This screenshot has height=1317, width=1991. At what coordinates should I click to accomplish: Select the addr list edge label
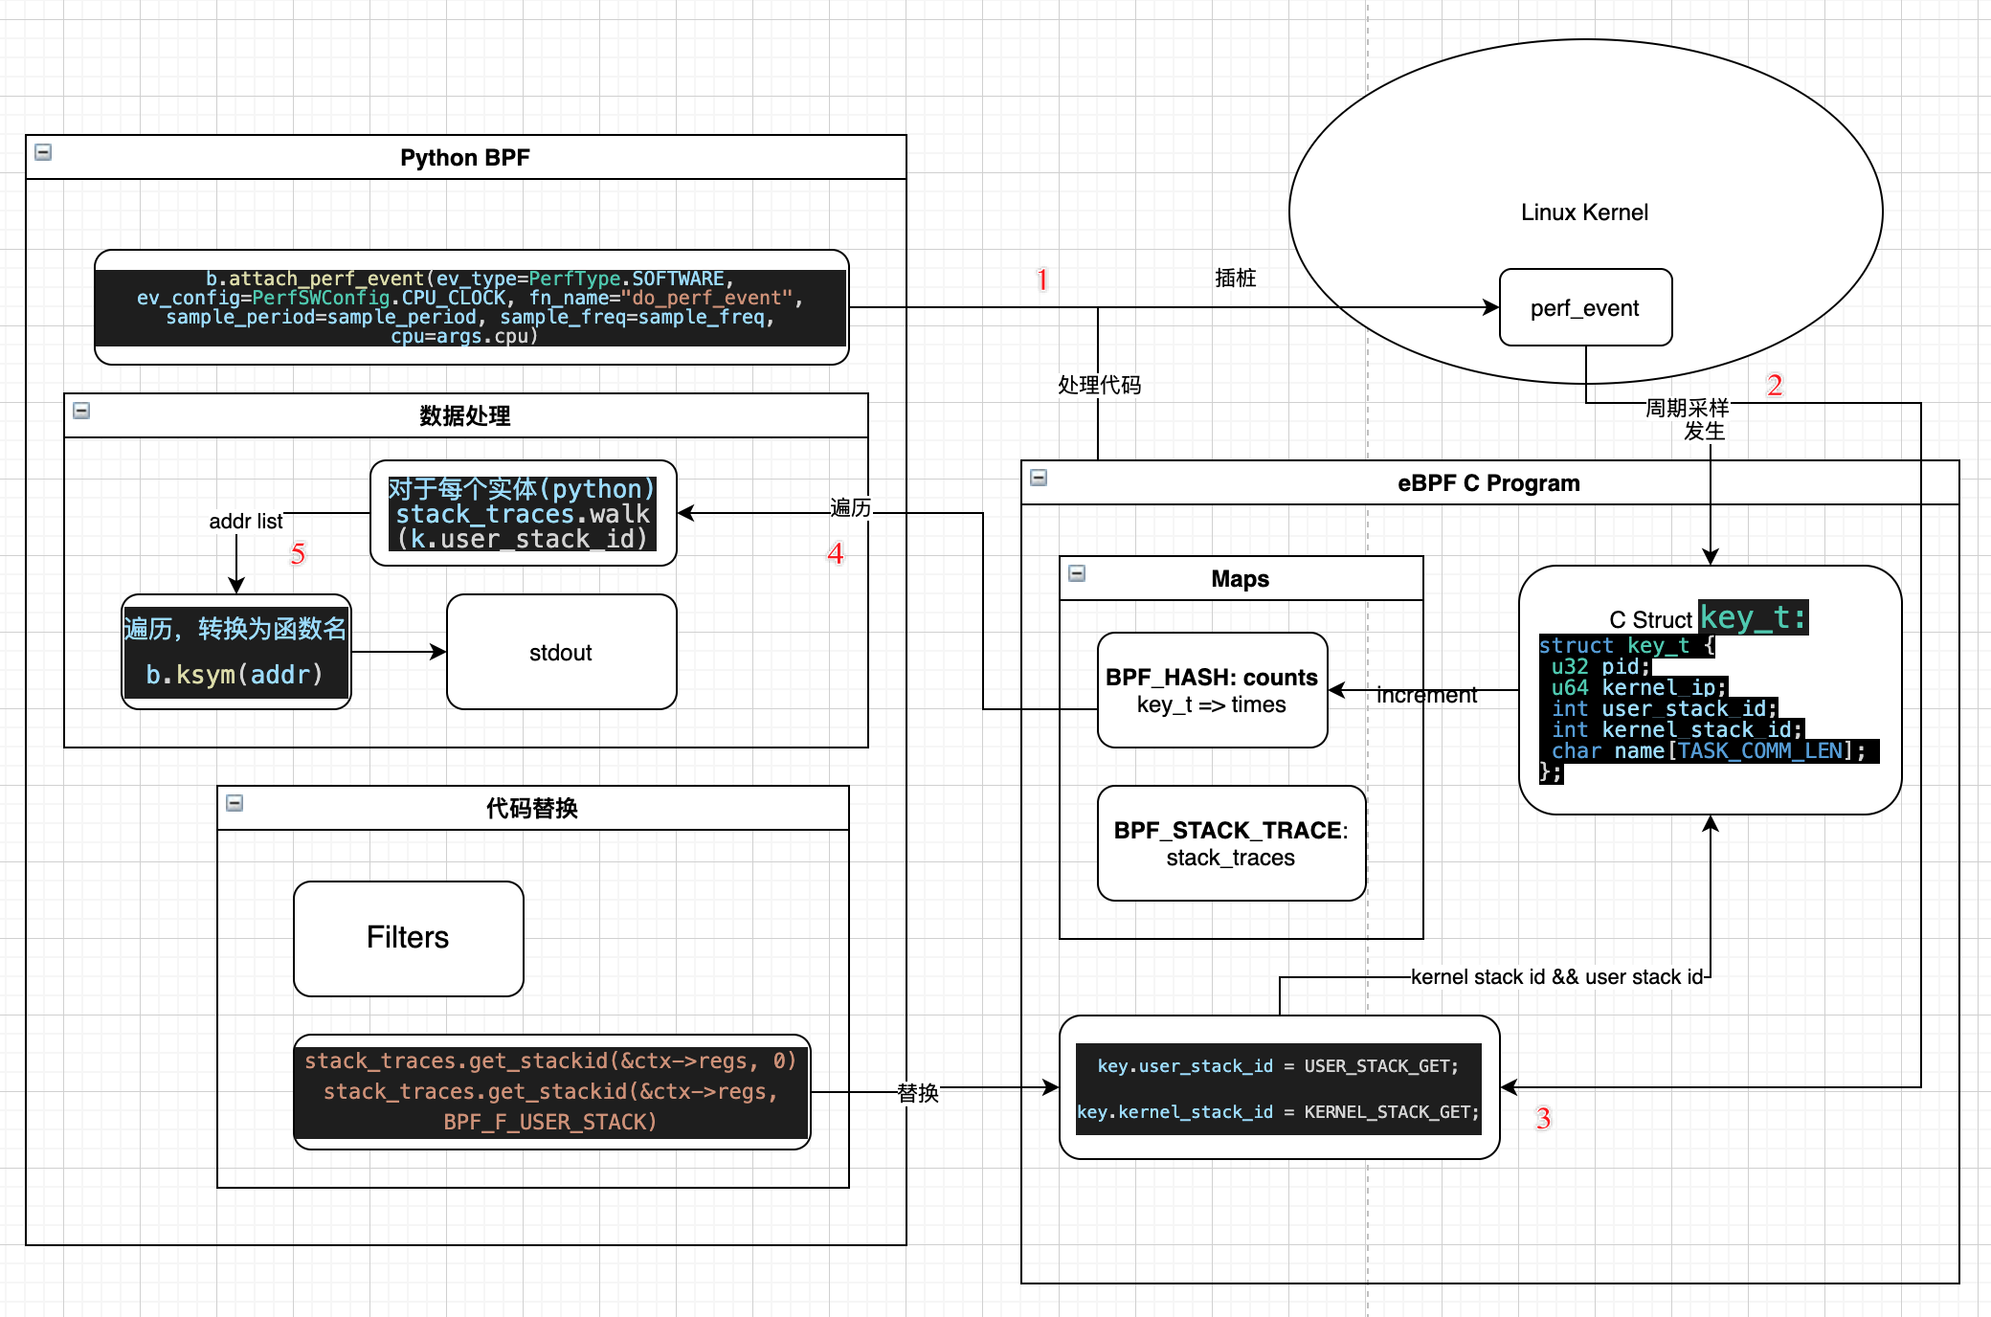[246, 522]
